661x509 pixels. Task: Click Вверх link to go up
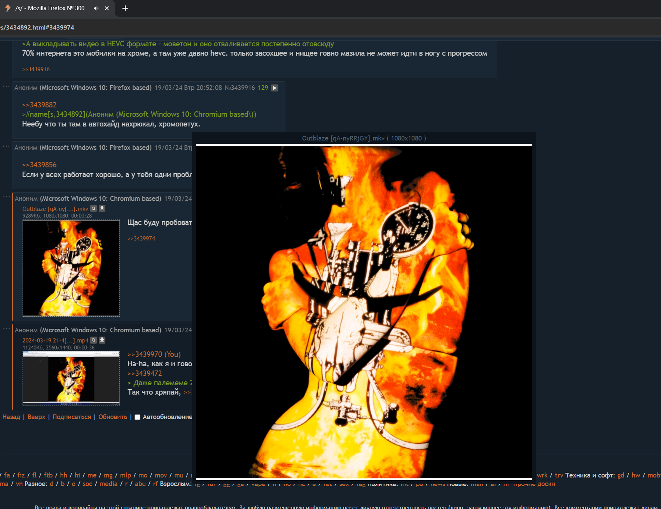[37, 417]
